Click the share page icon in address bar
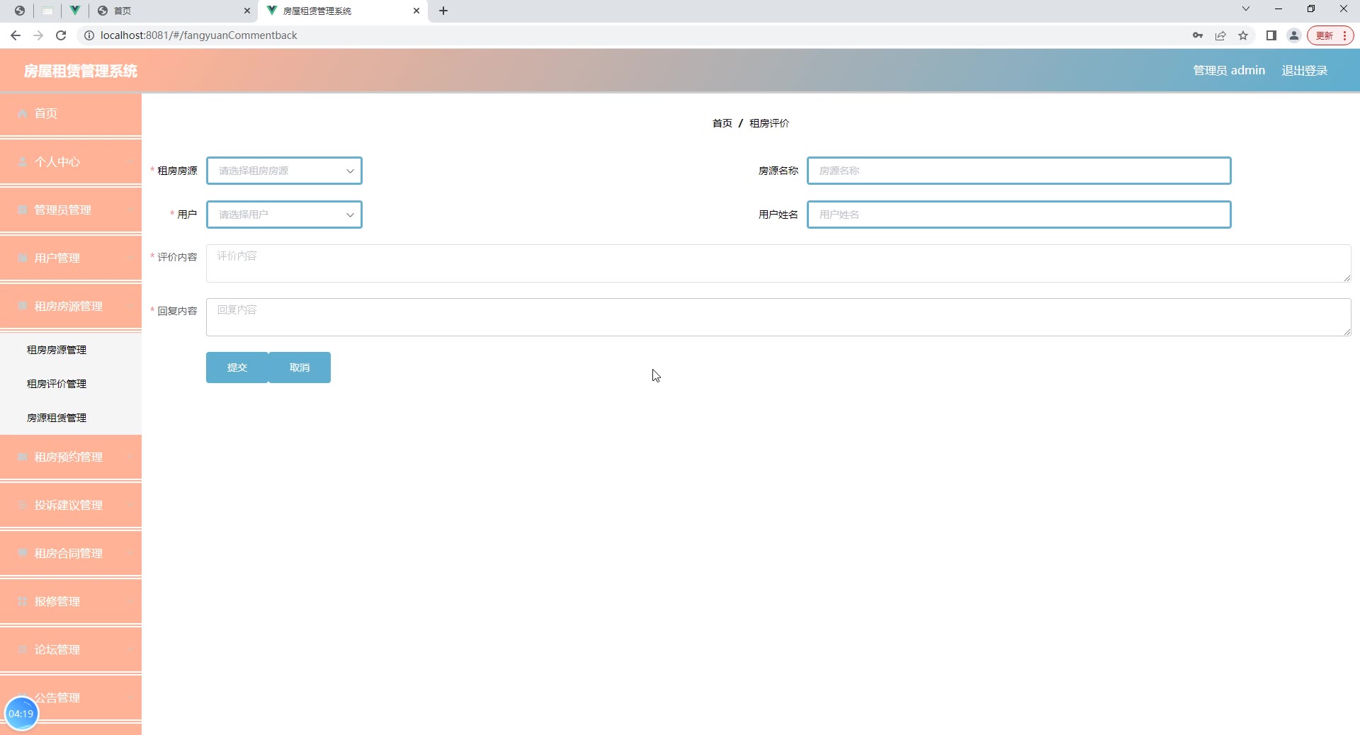The height and width of the screenshot is (735, 1360). (x=1220, y=35)
